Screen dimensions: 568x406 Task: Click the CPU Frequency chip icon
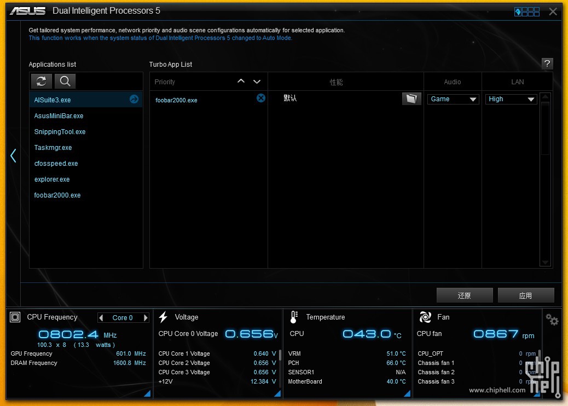point(15,317)
